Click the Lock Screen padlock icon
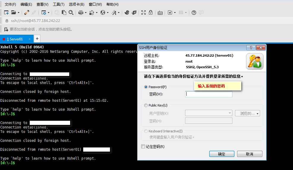Screen dimensions: 293x170 tap(151, 12)
